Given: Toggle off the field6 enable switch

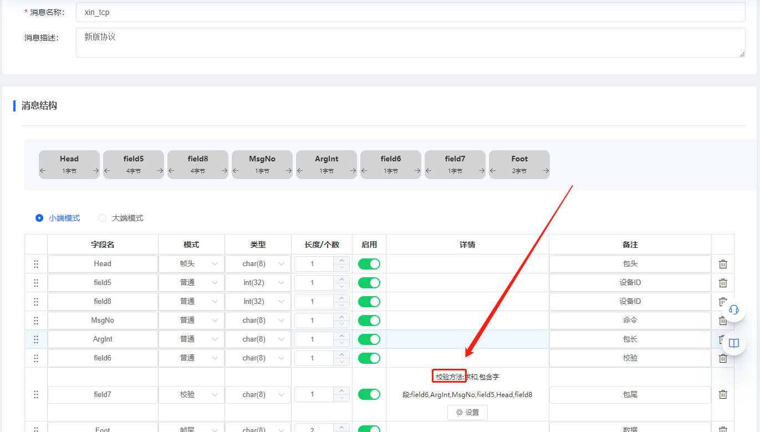Looking at the screenshot, I should [x=369, y=358].
